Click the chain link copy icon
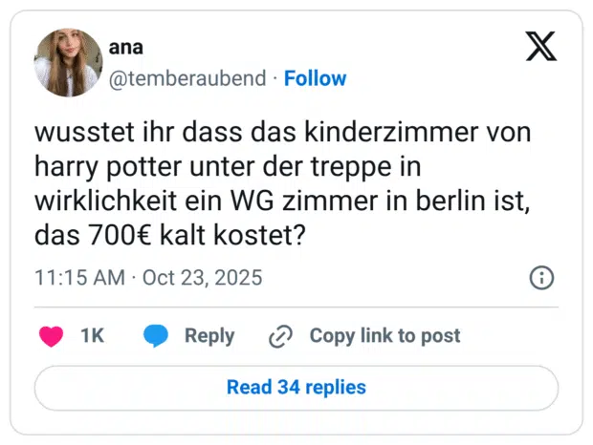 tap(280, 336)
